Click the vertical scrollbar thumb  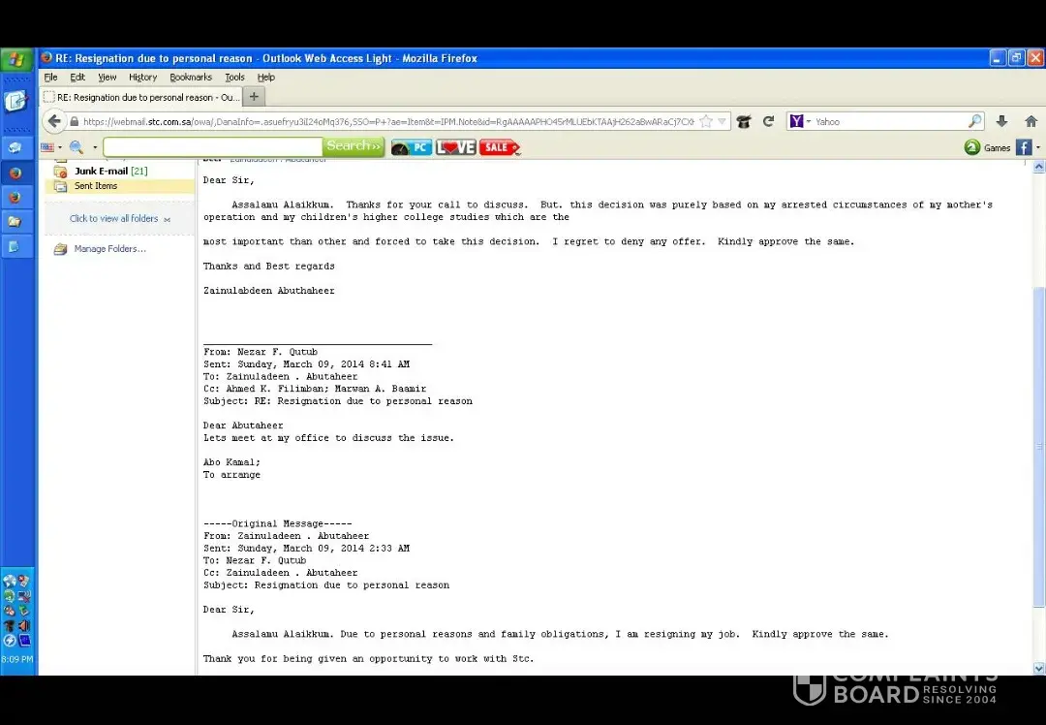[1038, 446]
